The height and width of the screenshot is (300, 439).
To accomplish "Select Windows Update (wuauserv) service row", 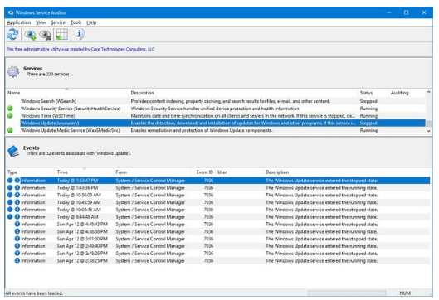I will point(216,123).
